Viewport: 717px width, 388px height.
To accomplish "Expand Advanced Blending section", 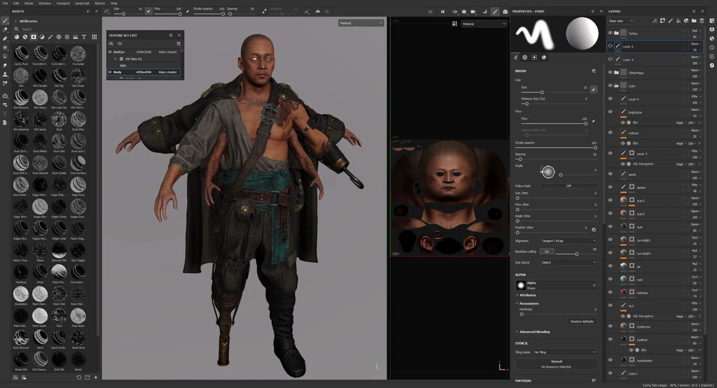I will click(534, 332).
